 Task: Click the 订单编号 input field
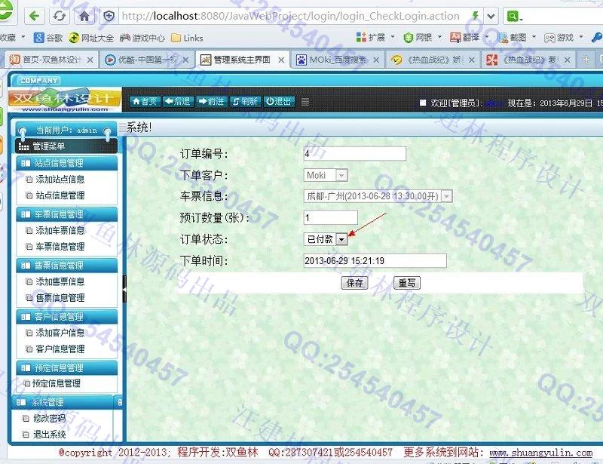pyautogui.click(x=354, y=154)
